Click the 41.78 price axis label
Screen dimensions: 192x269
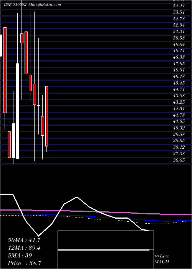[x=179, y=115]
